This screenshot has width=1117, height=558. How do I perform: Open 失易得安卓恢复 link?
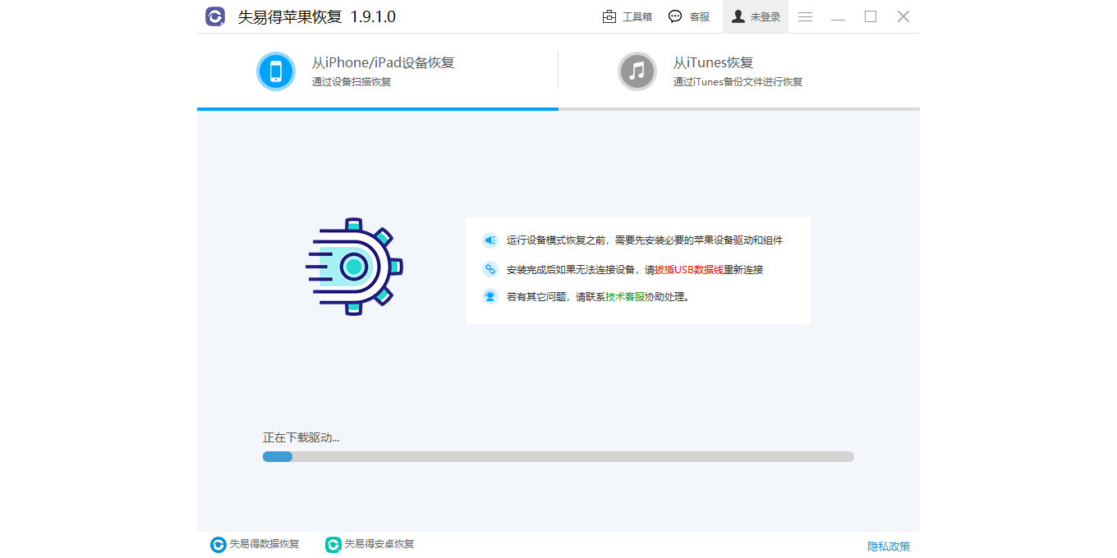coord(379,544)
